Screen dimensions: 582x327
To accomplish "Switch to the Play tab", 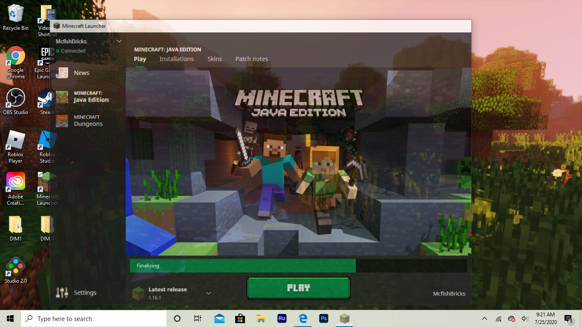I will click(140, 59).
